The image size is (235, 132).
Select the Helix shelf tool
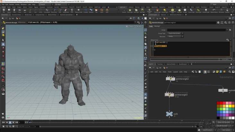coord(107,11)
